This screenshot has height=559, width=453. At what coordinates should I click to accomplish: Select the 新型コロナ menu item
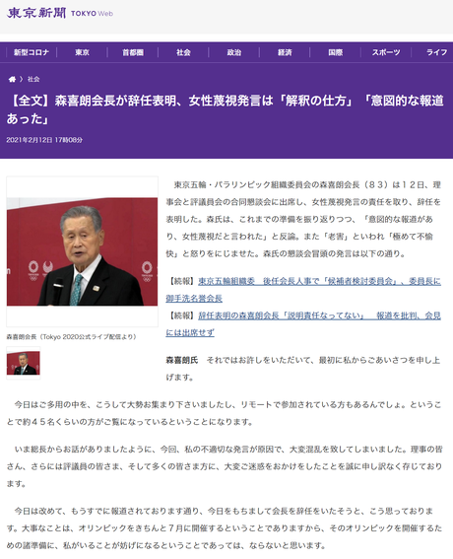[32, 52]
